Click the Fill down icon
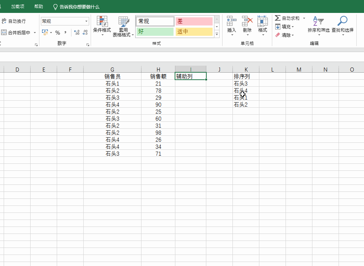The width and height of the screenshot is (364, 266). click(x=278, y=27)
